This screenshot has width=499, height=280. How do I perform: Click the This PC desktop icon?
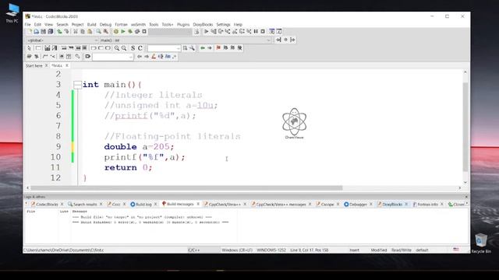[x=12, y=13]
